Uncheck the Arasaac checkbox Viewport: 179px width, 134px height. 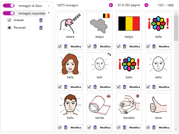tap(9, 20)
